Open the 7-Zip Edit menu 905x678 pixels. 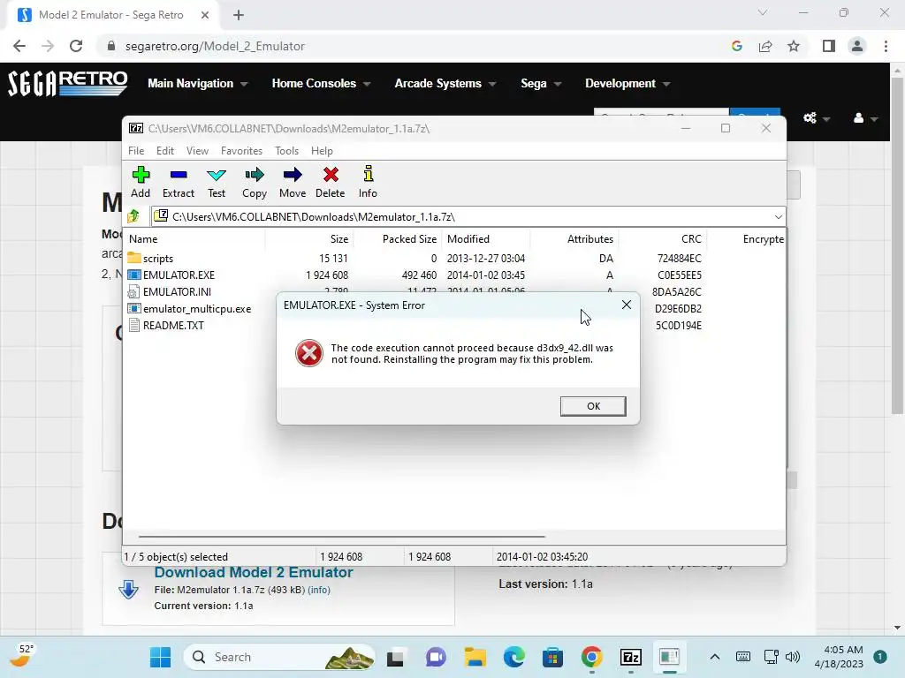[x=165, y=150]
